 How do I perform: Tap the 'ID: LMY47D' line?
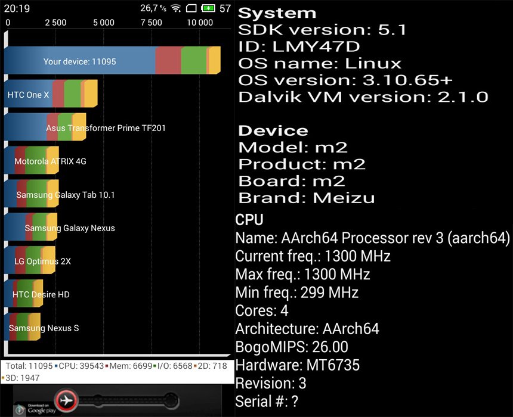click(299, 46)
